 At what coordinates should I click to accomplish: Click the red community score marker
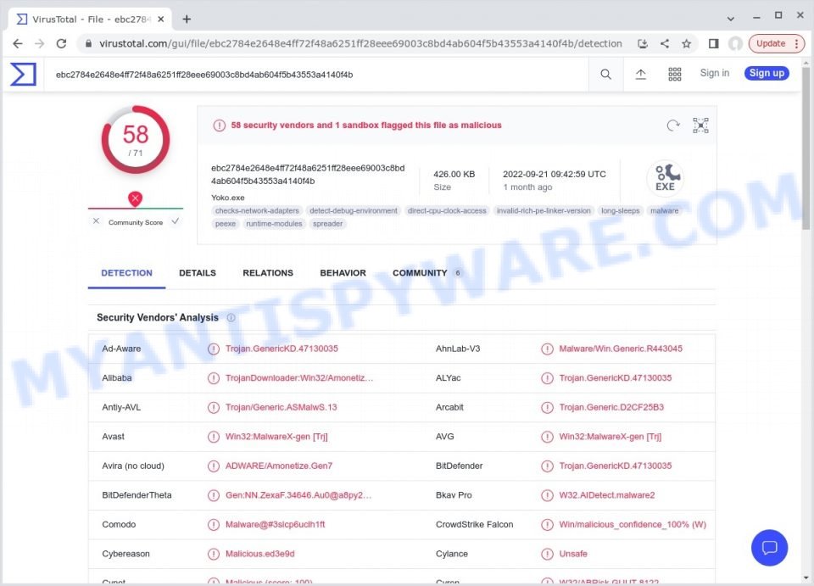(135, 198)
